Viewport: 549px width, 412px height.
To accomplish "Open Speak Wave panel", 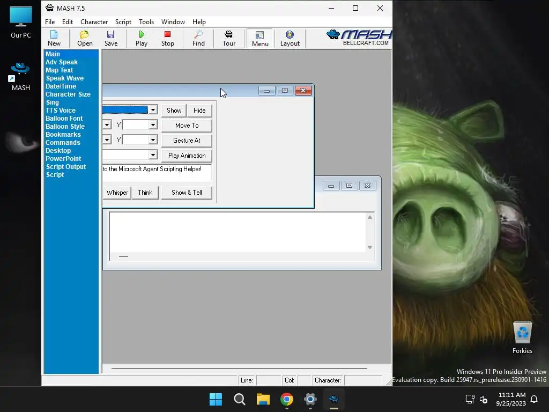I will tap(65, 78).
